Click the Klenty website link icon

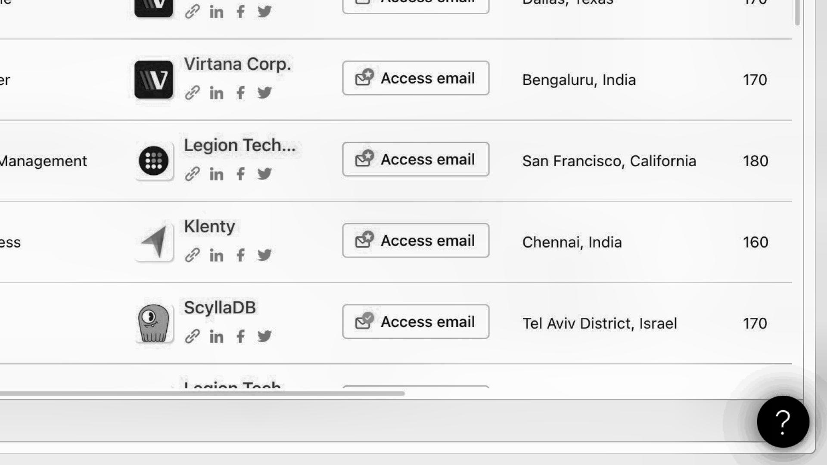click(x=191, y=255)
